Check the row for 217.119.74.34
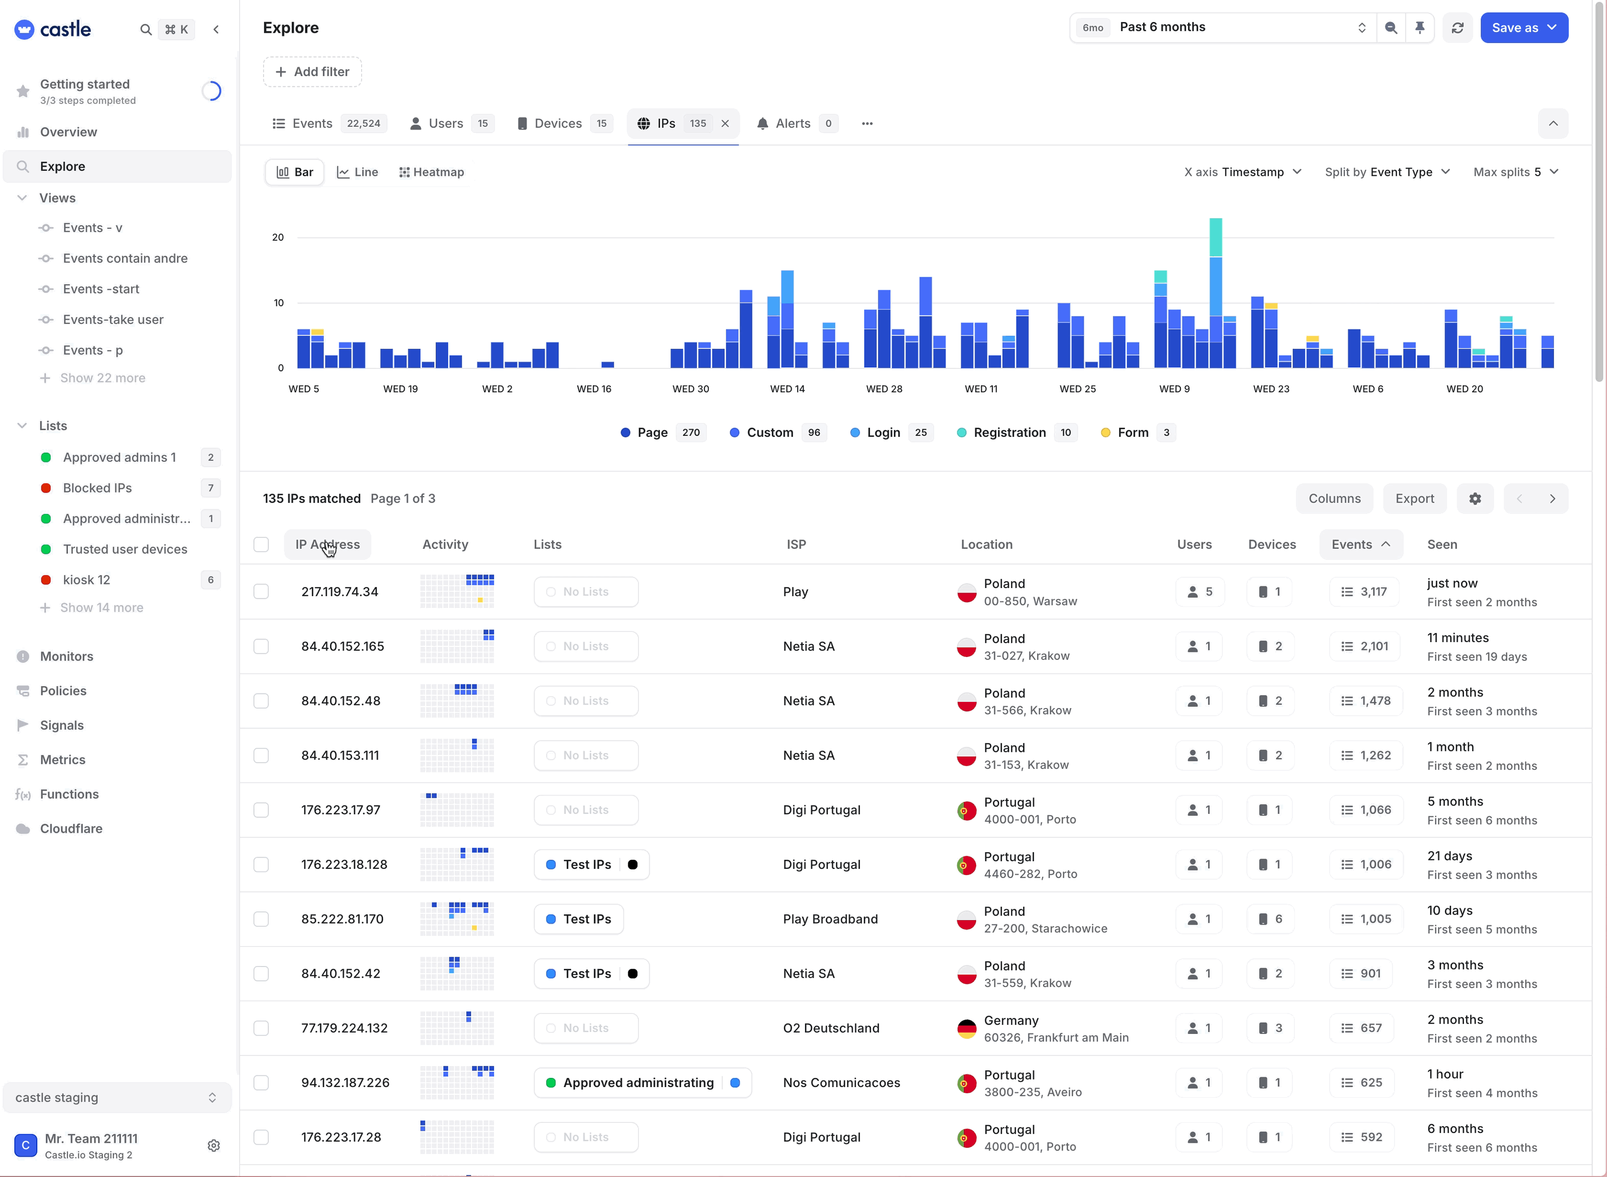 click(x=262, y=592)
